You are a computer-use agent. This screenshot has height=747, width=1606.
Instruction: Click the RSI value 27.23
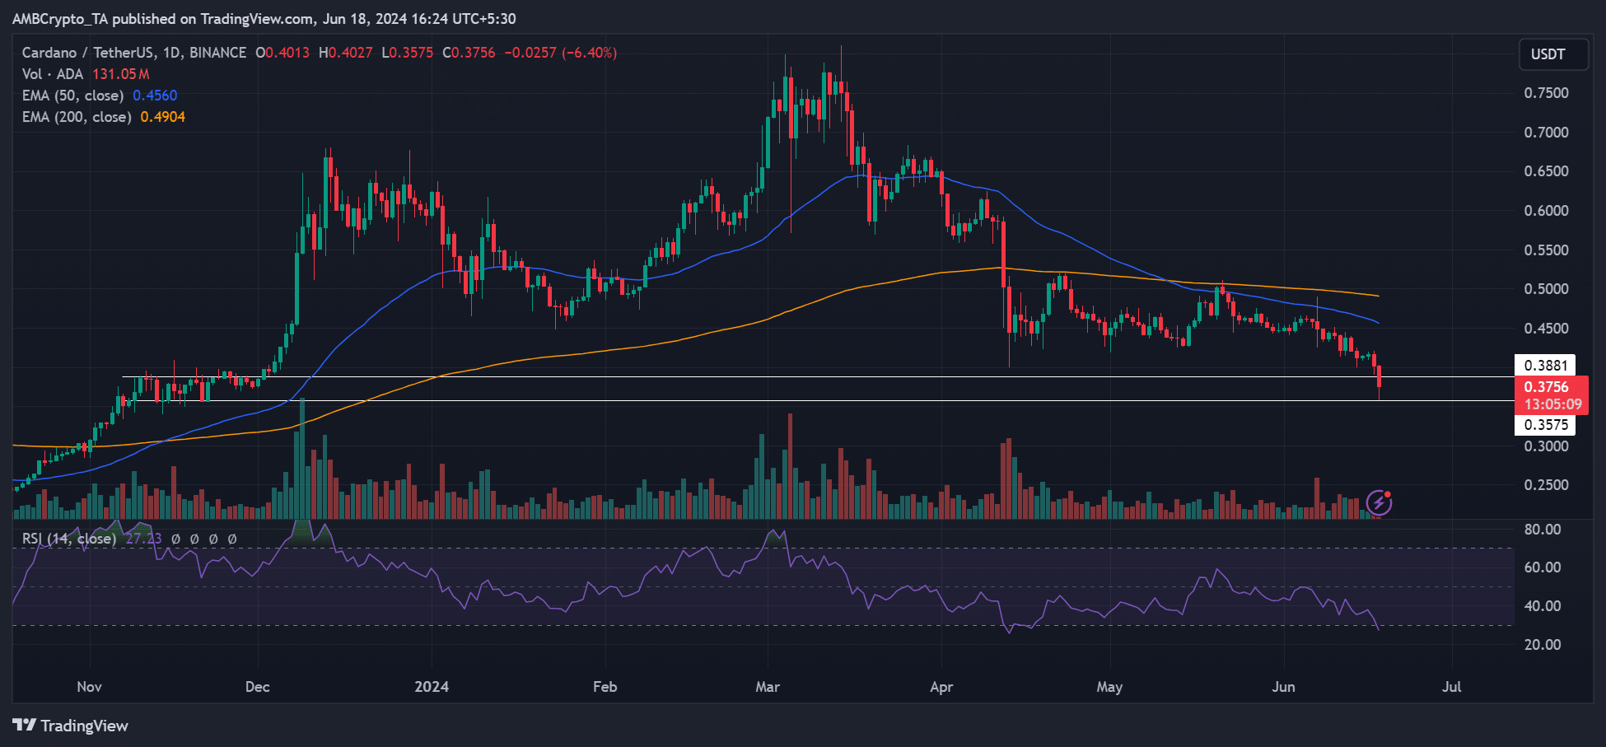point(143,539)
